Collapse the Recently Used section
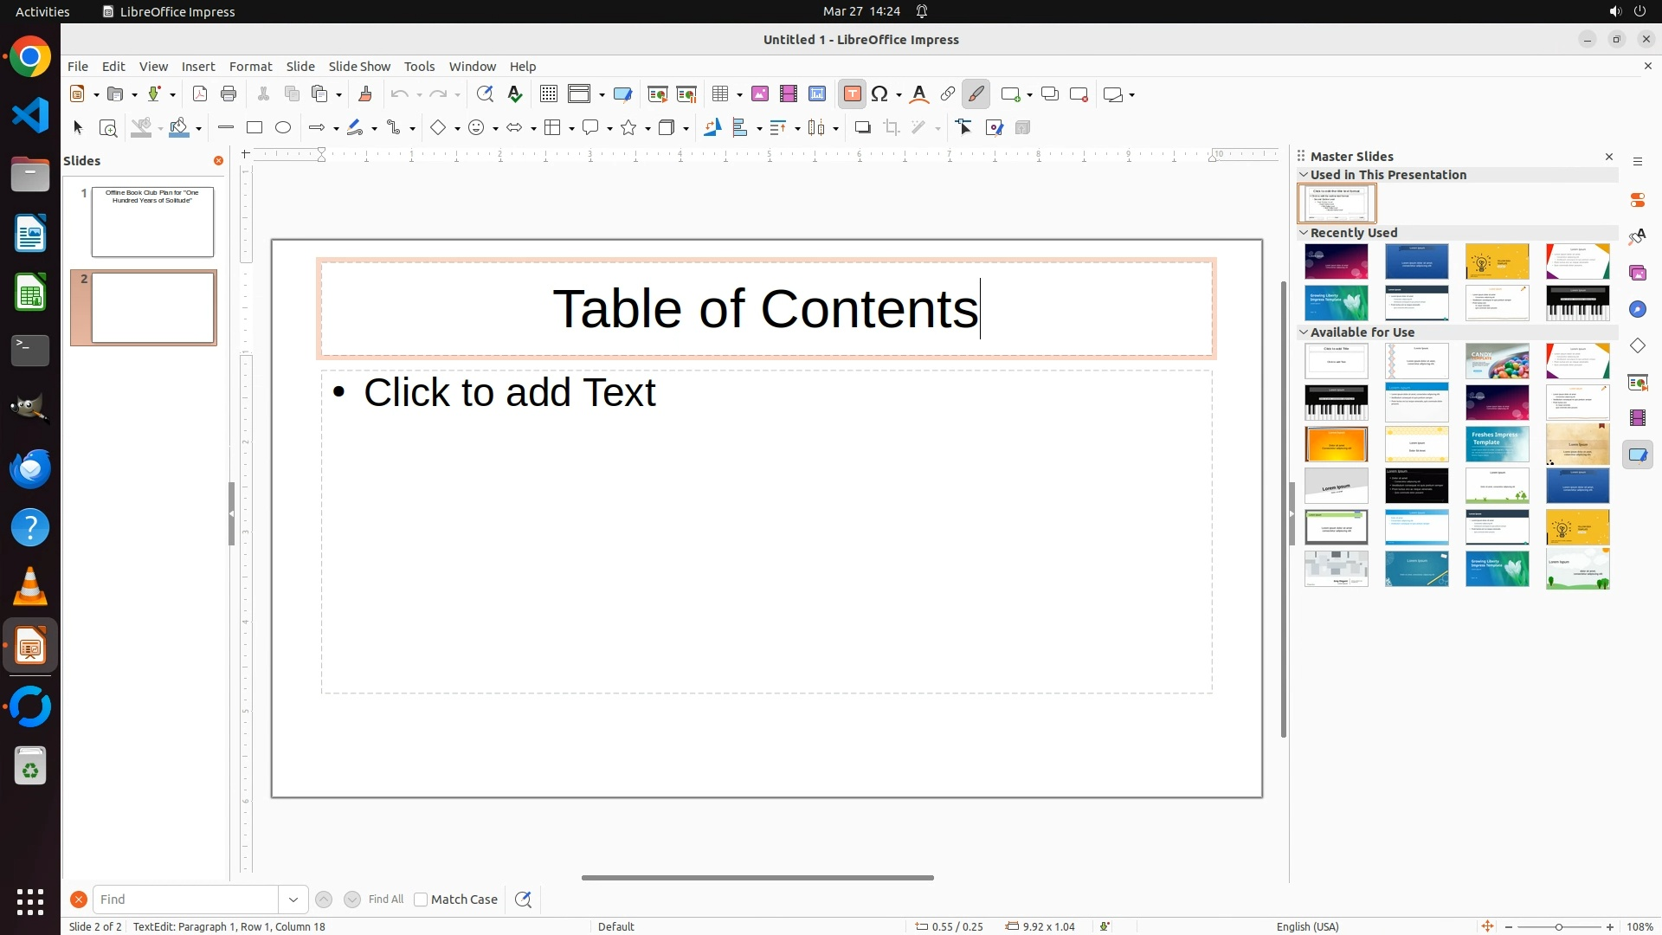 [1304, 233]
